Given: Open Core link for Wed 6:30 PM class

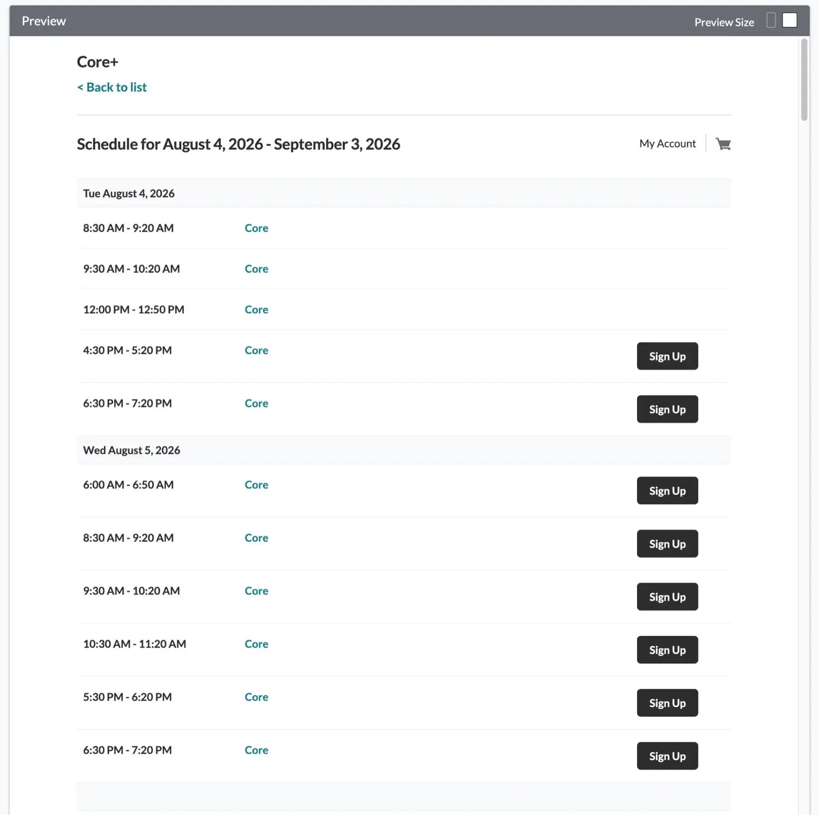Looking at the screenshot, I should pos(256,750).
